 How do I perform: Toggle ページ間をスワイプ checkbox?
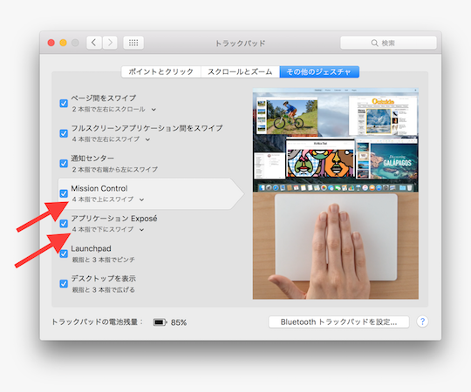(x=64, y=103)
